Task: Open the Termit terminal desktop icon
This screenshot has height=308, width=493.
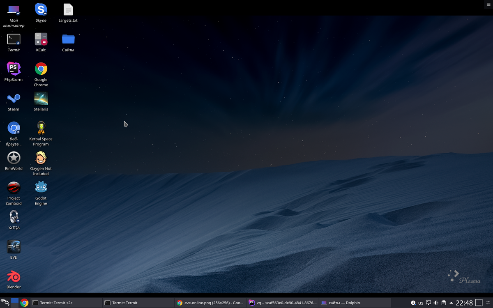Action: click(x=14, y=42)
